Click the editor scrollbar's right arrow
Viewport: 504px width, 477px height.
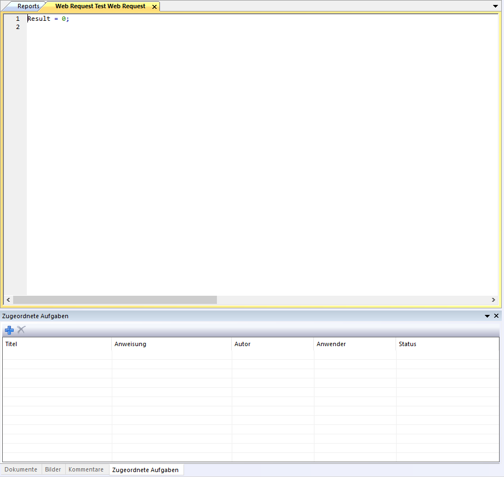tap(494, 300)
